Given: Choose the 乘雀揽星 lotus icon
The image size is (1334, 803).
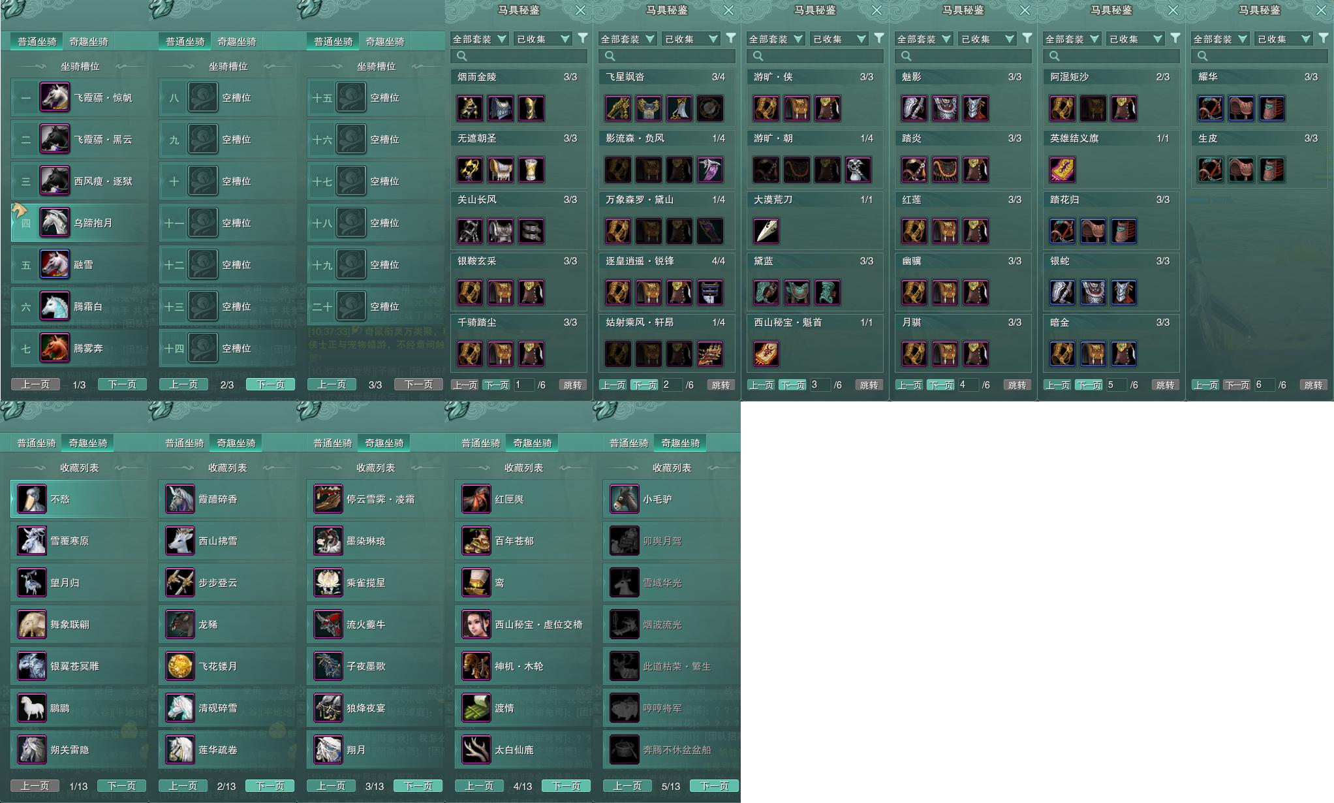Looking at the screenshot, I should (328, 582).
